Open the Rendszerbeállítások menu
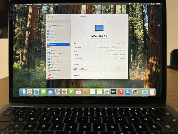 click(x=25, y=5)
